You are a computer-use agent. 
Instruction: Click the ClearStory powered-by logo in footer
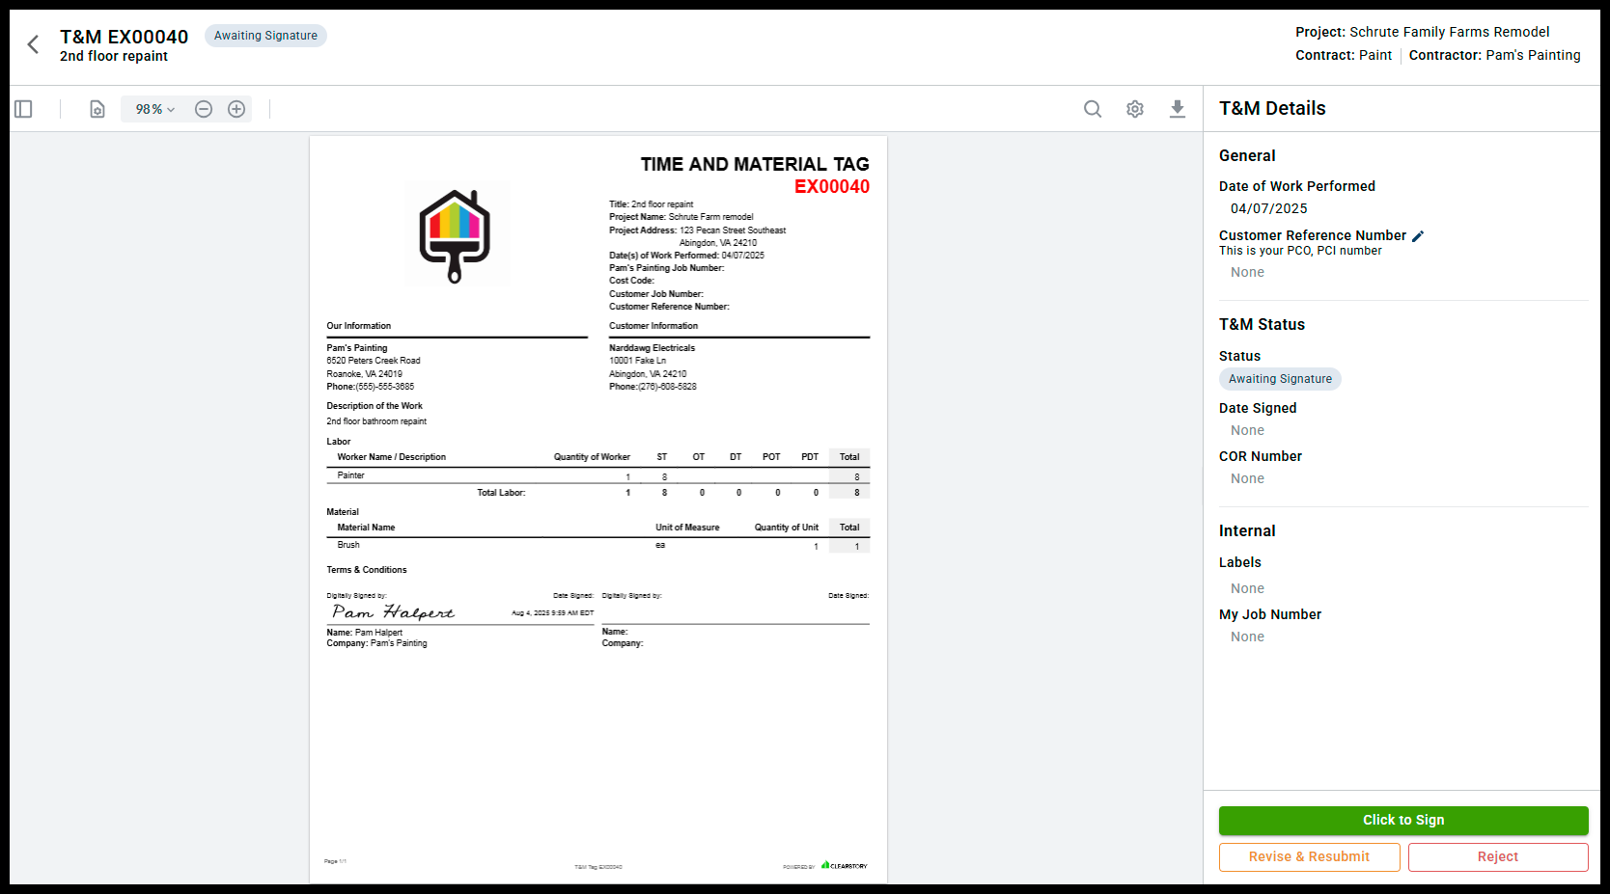[845, 865]
